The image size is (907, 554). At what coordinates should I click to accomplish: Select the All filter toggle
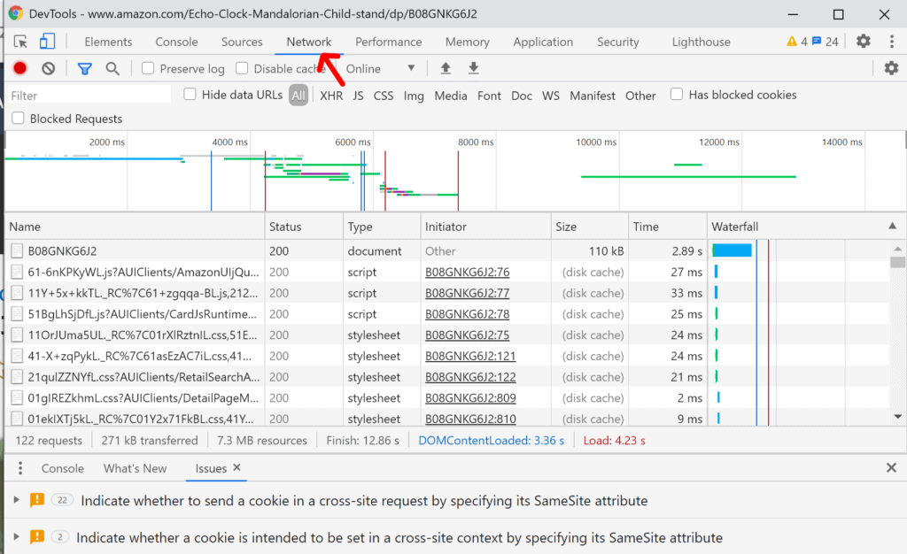(x=298, y=96)
